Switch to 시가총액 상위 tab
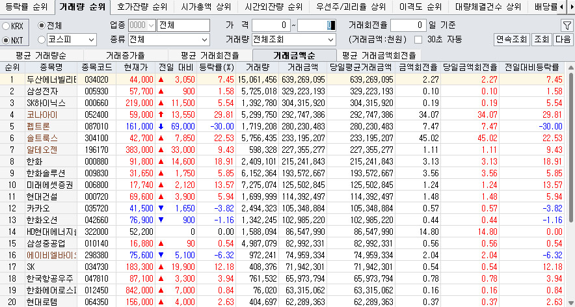The width and height of the screenshot is (575, 307). (x=206, y=7)
